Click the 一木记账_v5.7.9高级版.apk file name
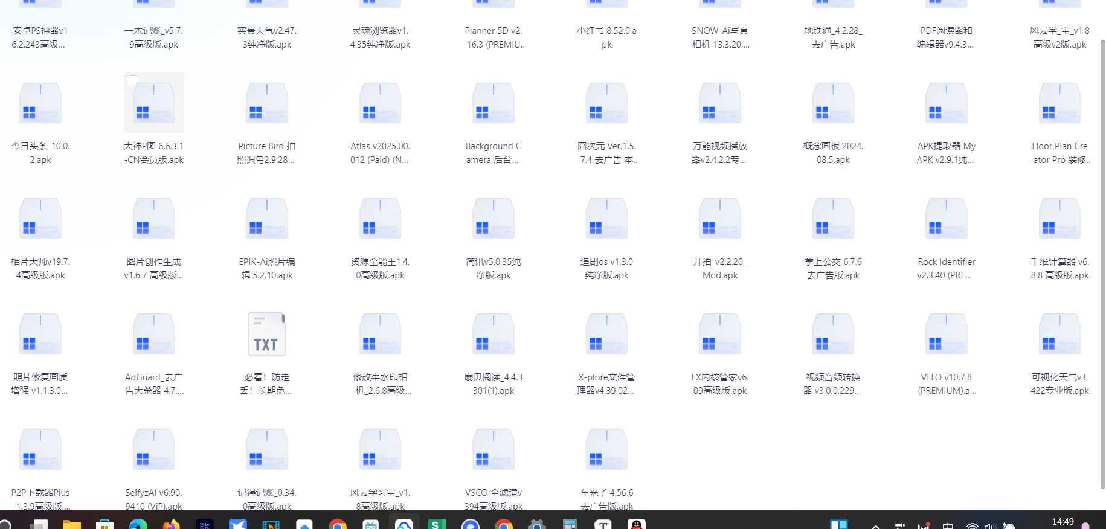Screen dimensions: 1106x529 (x=153, y=37)
